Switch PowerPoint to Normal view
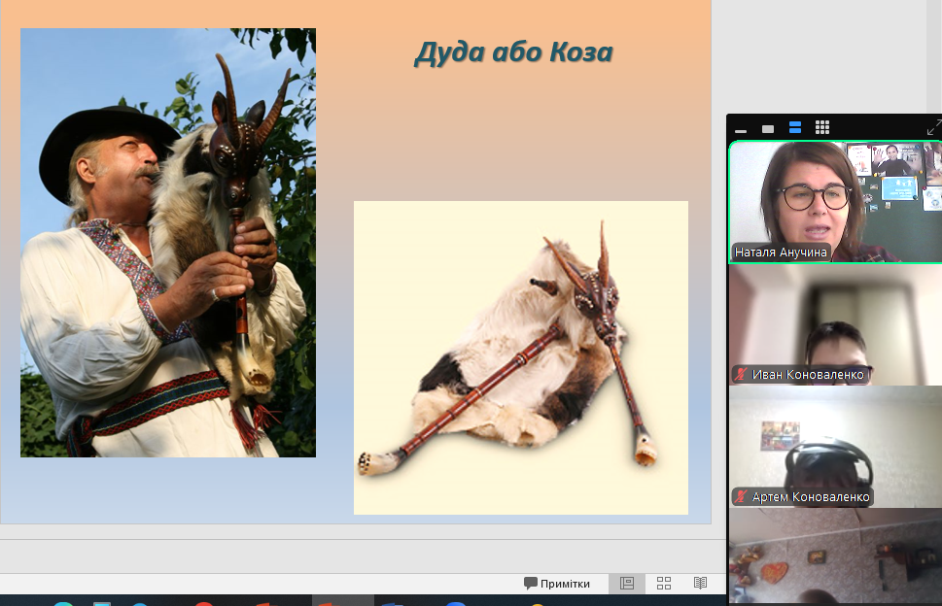 (627, 584)
